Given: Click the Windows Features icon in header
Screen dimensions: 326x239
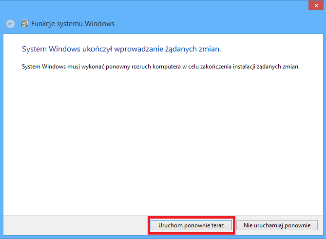Looking at the screenshot, I should [x=25, y=23].
